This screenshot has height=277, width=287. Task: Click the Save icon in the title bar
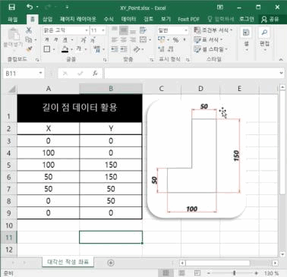coord(11,7)
